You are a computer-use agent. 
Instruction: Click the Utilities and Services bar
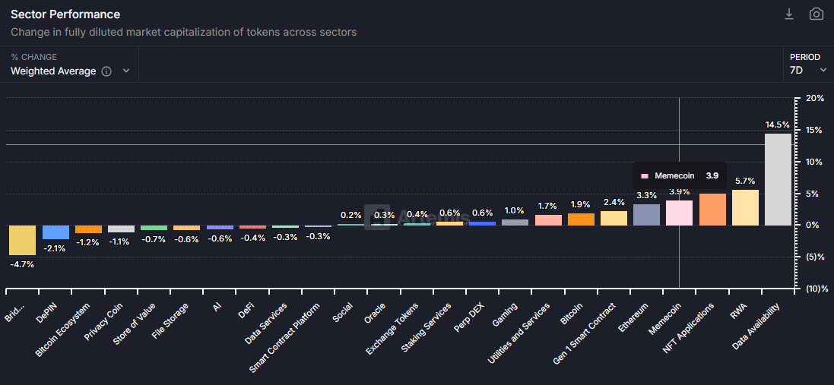click(548, 220)
